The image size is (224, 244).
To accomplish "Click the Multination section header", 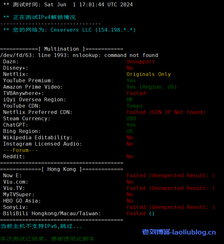I will point(62,49).
